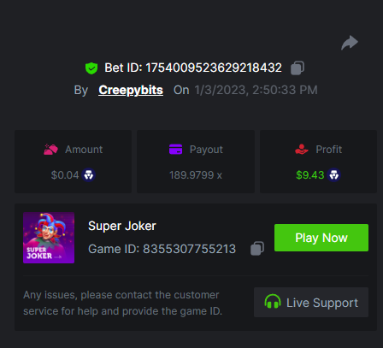Screen dimensions: 383x348
Task: Copy the Game ID with copy icon
Action: click(257, 249)
